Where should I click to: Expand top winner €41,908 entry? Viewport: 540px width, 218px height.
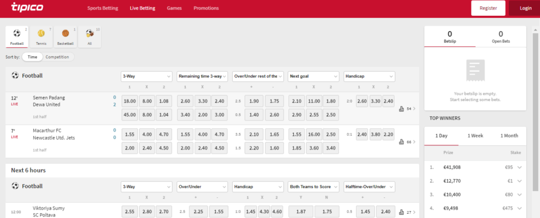519,167
